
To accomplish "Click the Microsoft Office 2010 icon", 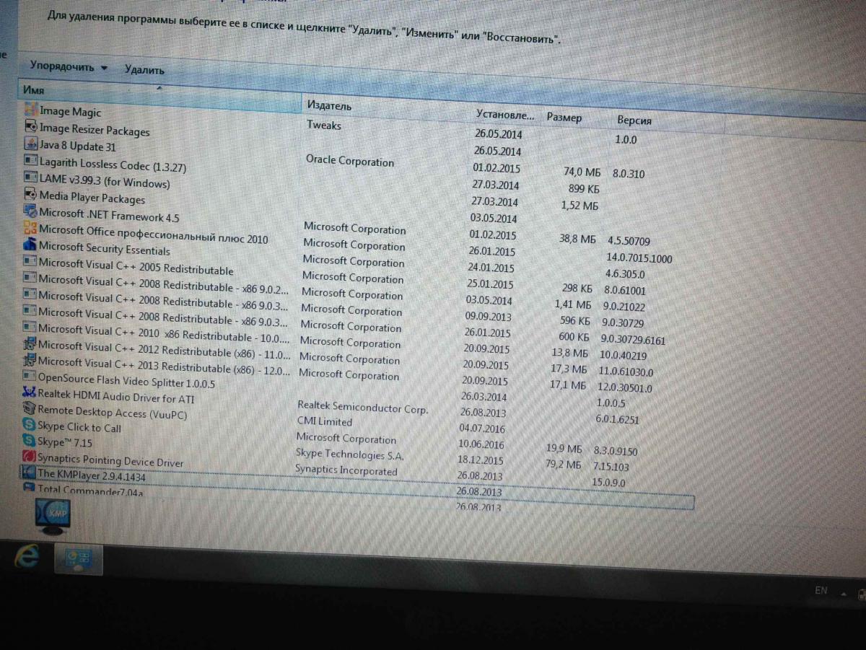I will pyautogui.click(x=30, y=229).
